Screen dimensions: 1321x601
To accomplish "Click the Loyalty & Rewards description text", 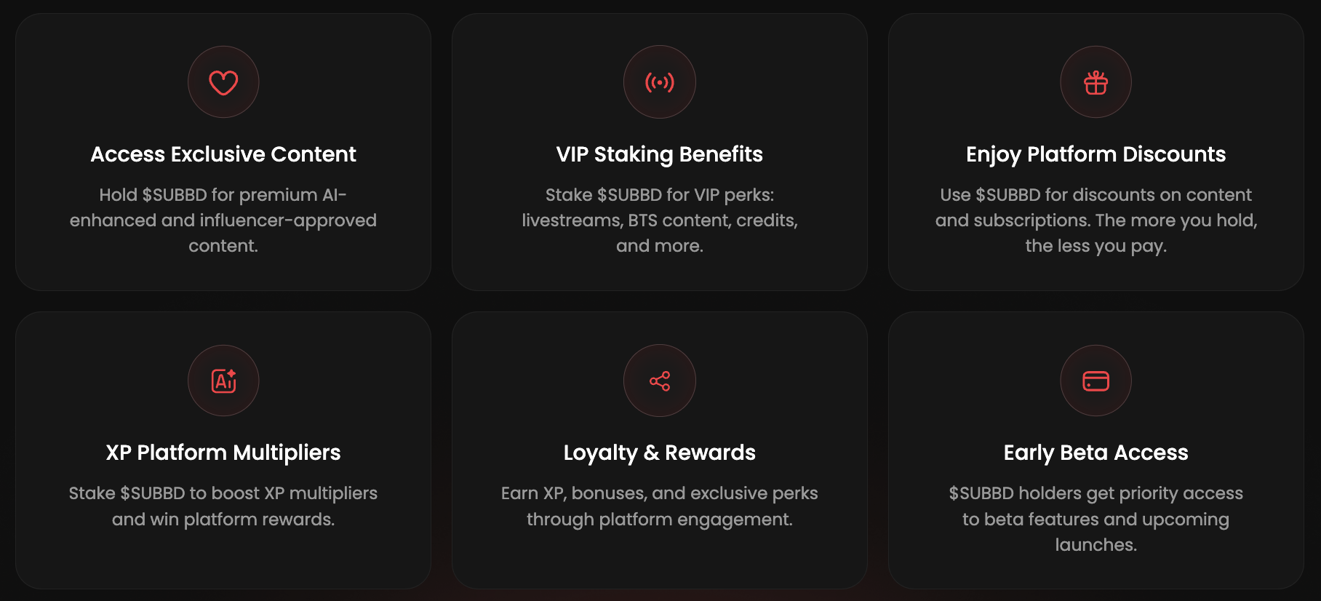I will tap(659, 506).
